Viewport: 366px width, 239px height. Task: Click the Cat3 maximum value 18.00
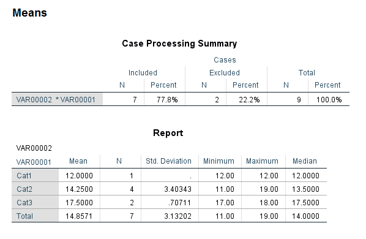click(269, 203)
